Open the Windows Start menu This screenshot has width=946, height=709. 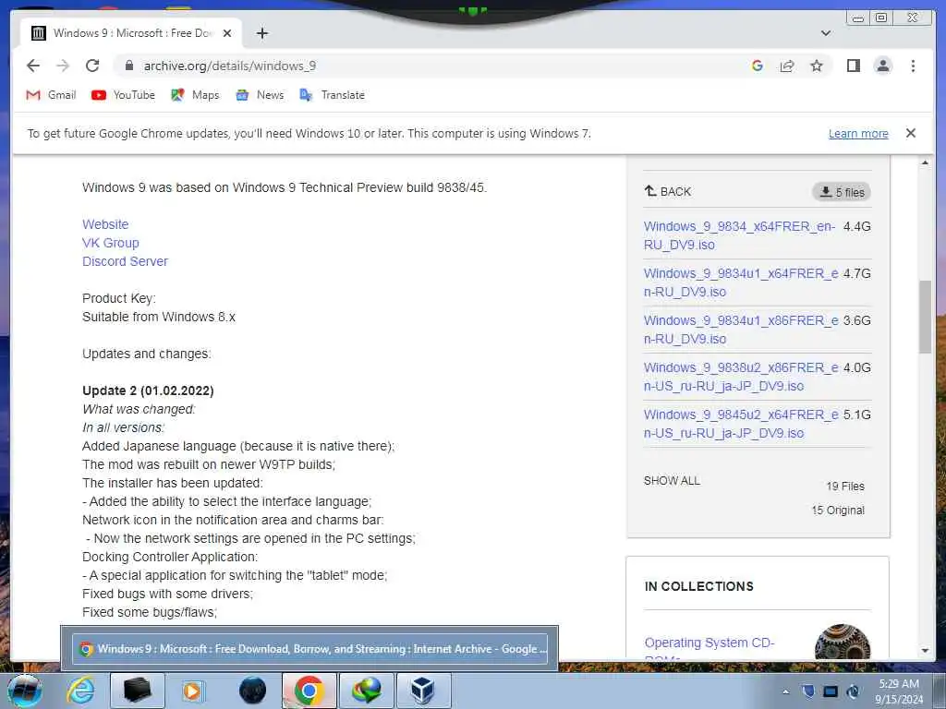tap(24, 691)
